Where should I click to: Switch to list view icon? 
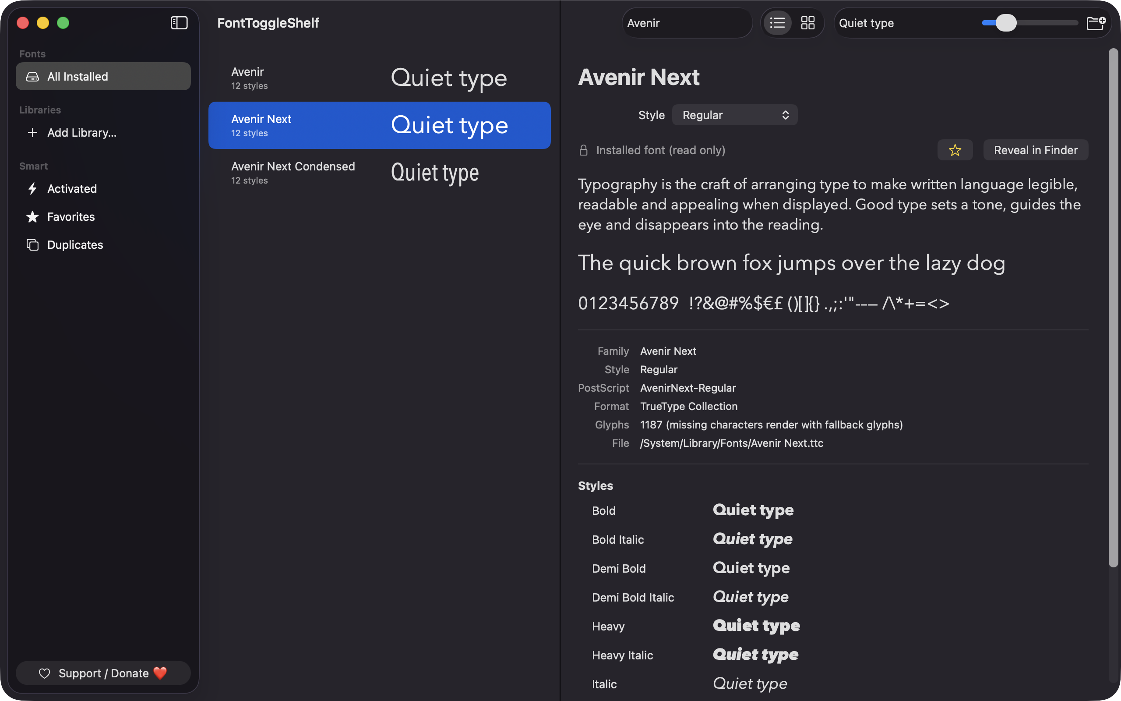[x=777, y=23]
